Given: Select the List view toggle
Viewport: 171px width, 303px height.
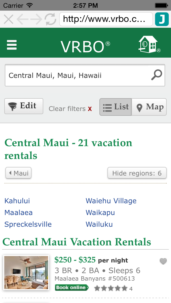Looking at the screenshot, I should click(116, 107).
